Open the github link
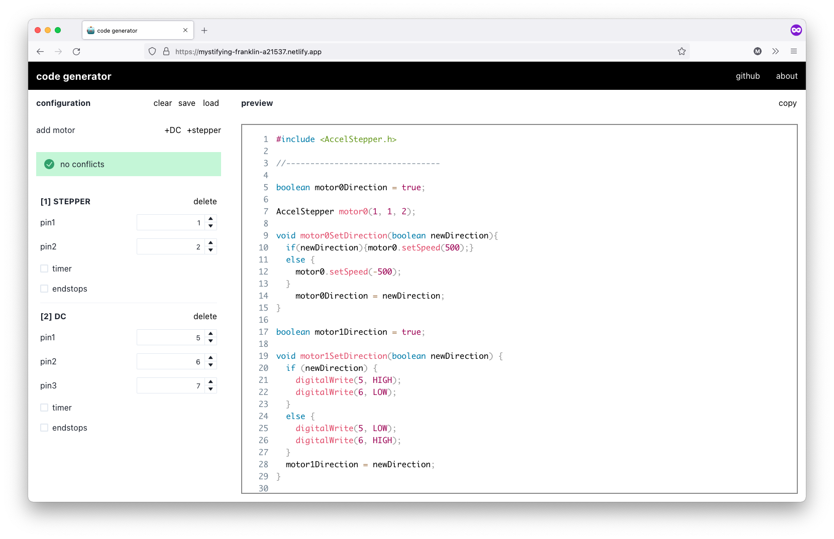 748,76
